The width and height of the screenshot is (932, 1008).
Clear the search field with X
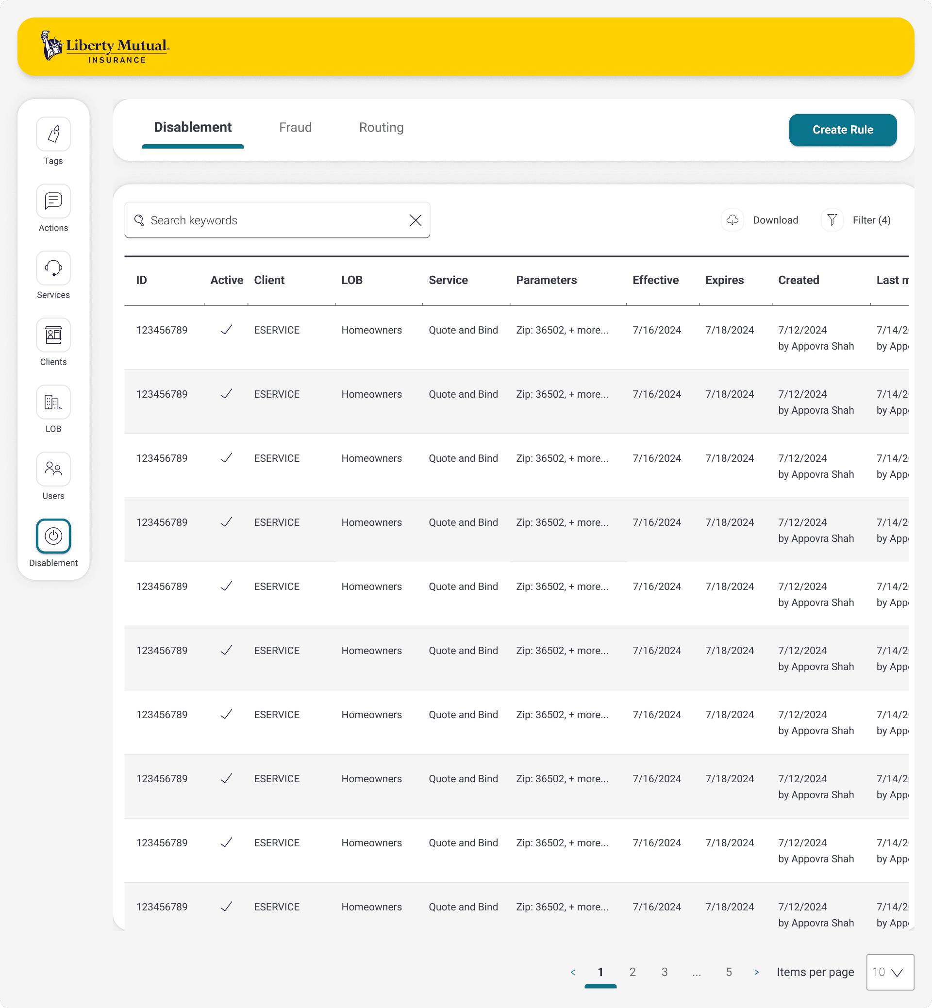416,220
